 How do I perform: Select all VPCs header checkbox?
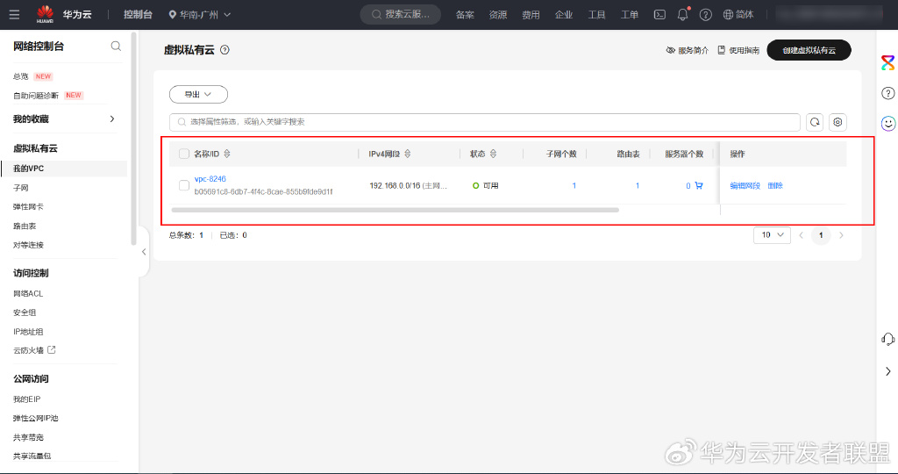184,154
